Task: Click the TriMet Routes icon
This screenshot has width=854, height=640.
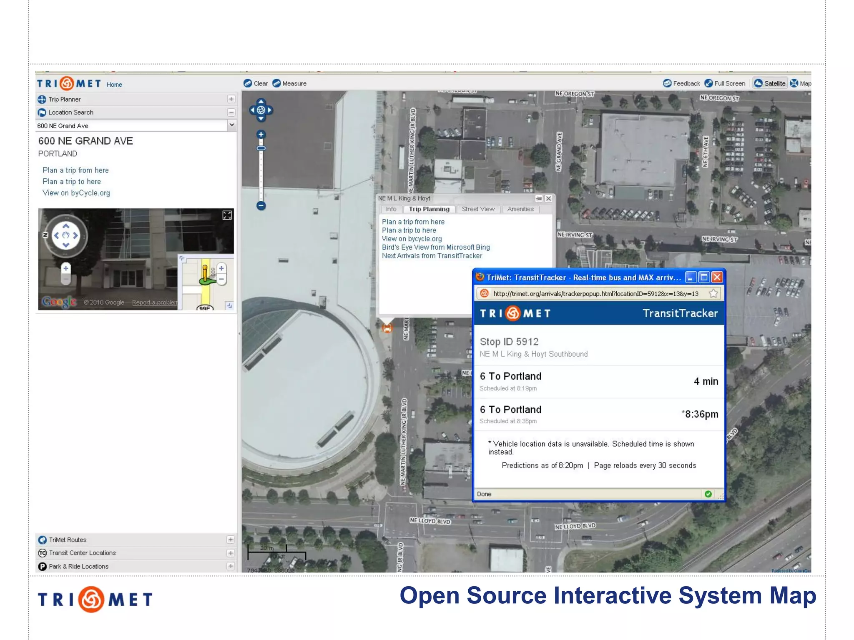Action: click(x=42, y=540)
